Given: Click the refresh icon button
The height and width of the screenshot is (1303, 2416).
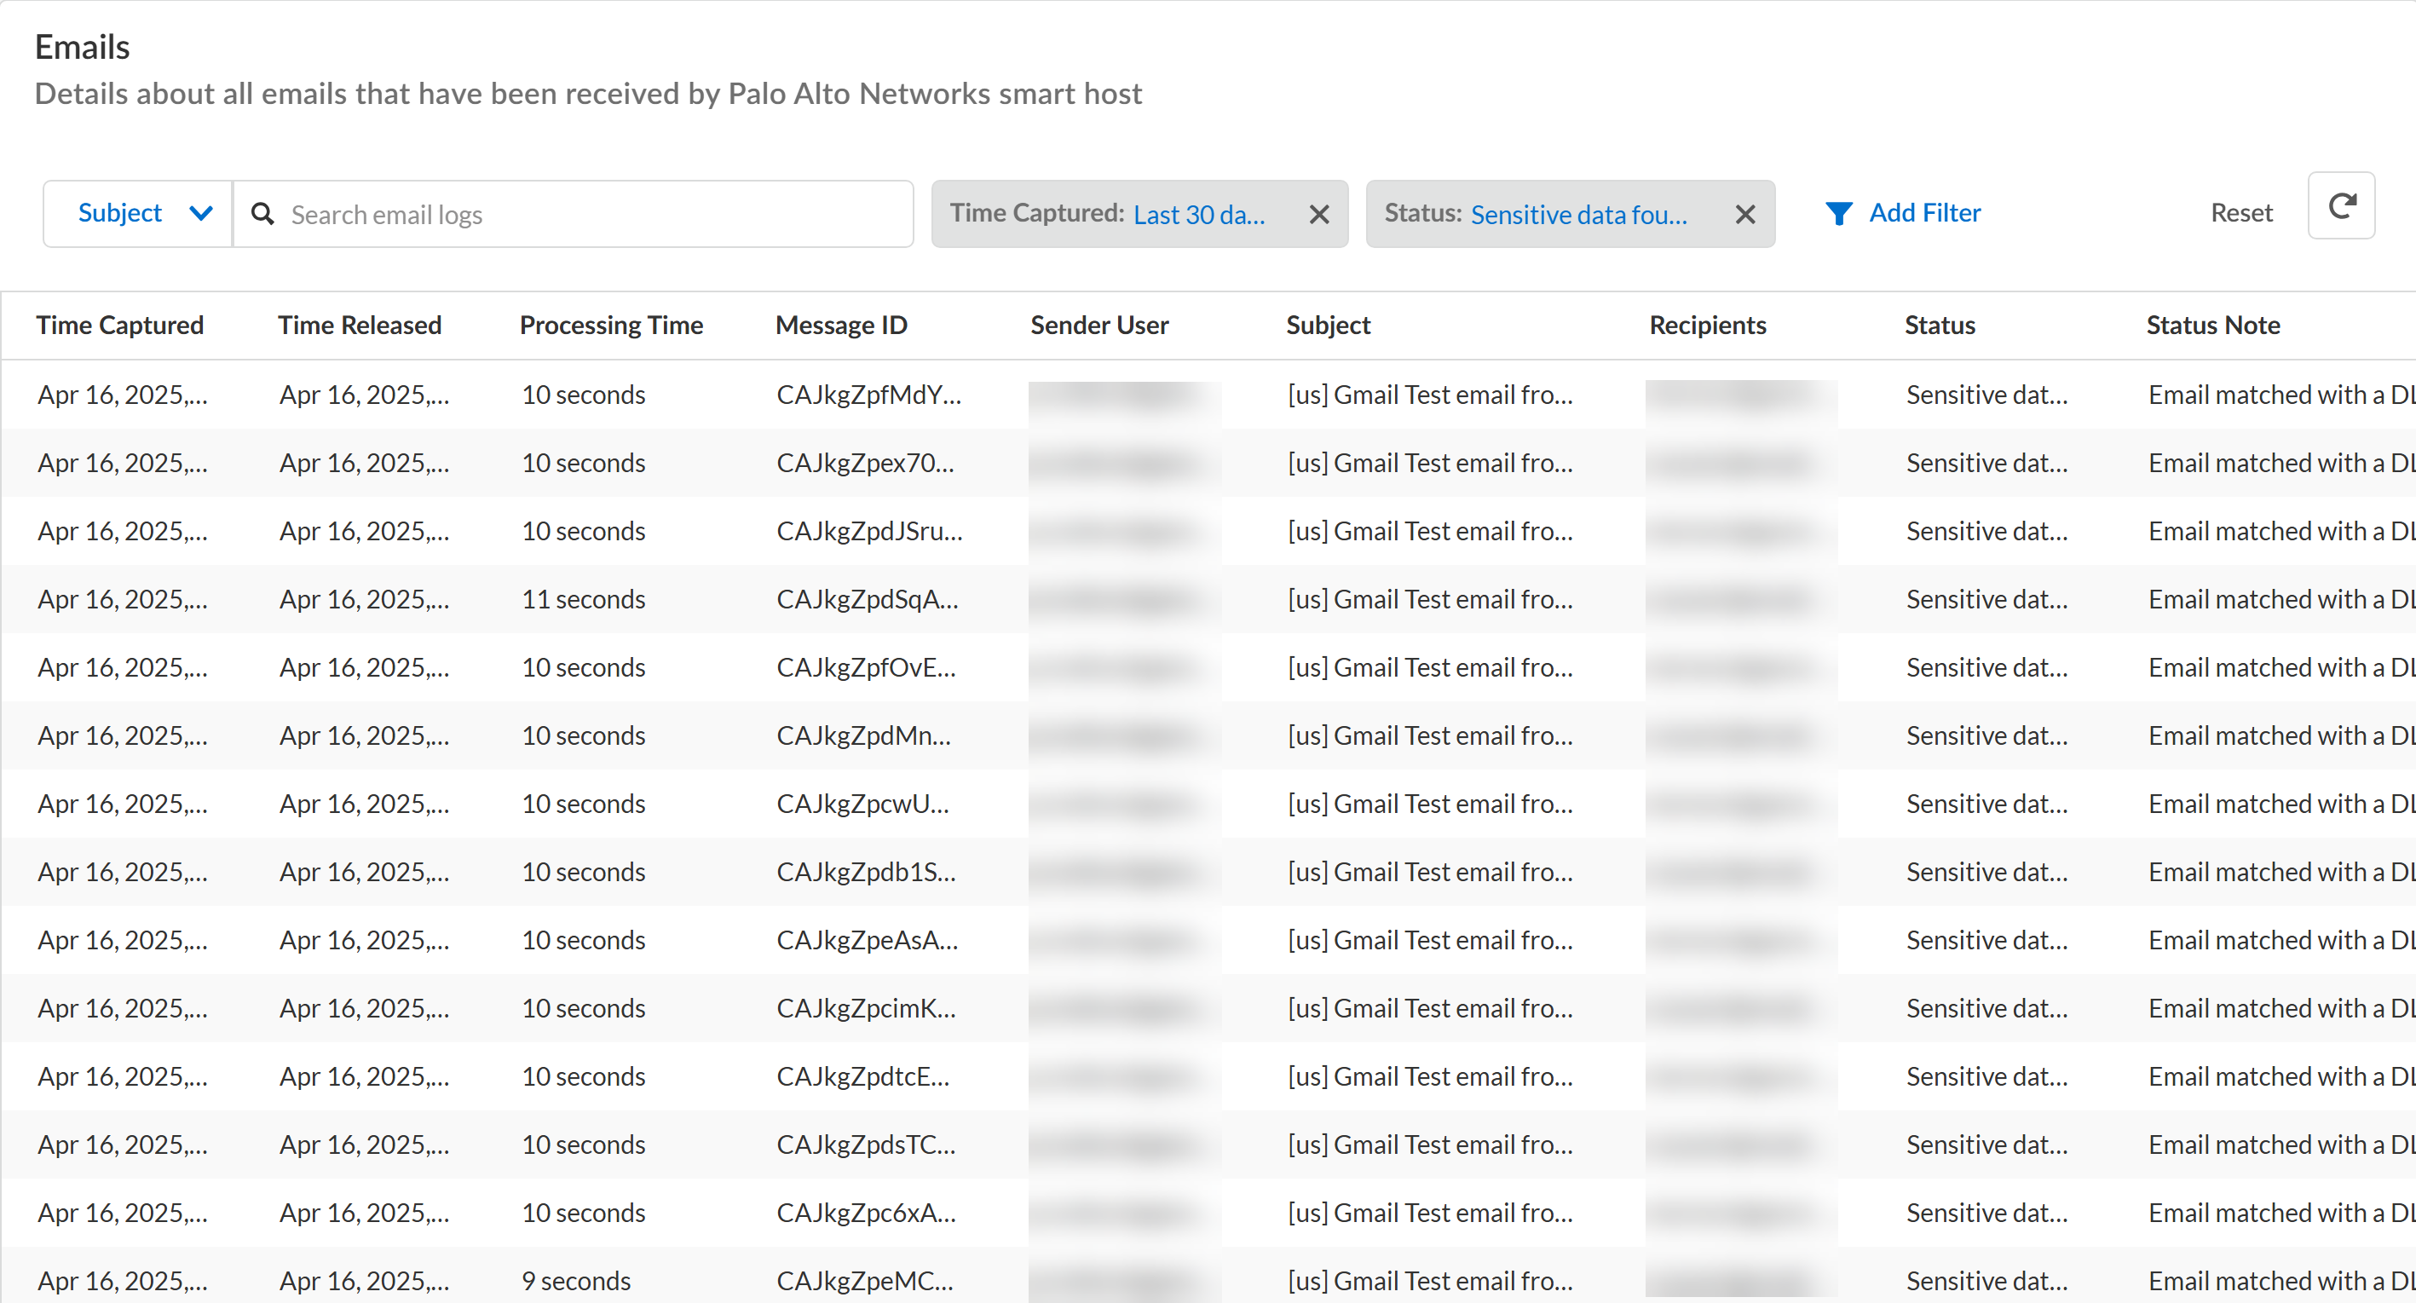Looking at the screenshot, I should point(2341,206).
